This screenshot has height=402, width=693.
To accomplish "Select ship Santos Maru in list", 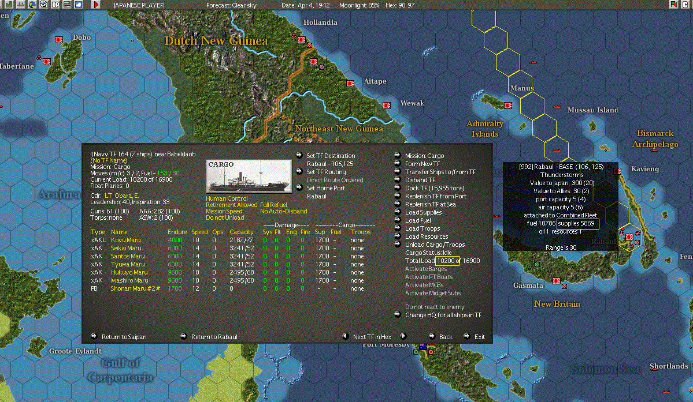I will click(128, 256).
